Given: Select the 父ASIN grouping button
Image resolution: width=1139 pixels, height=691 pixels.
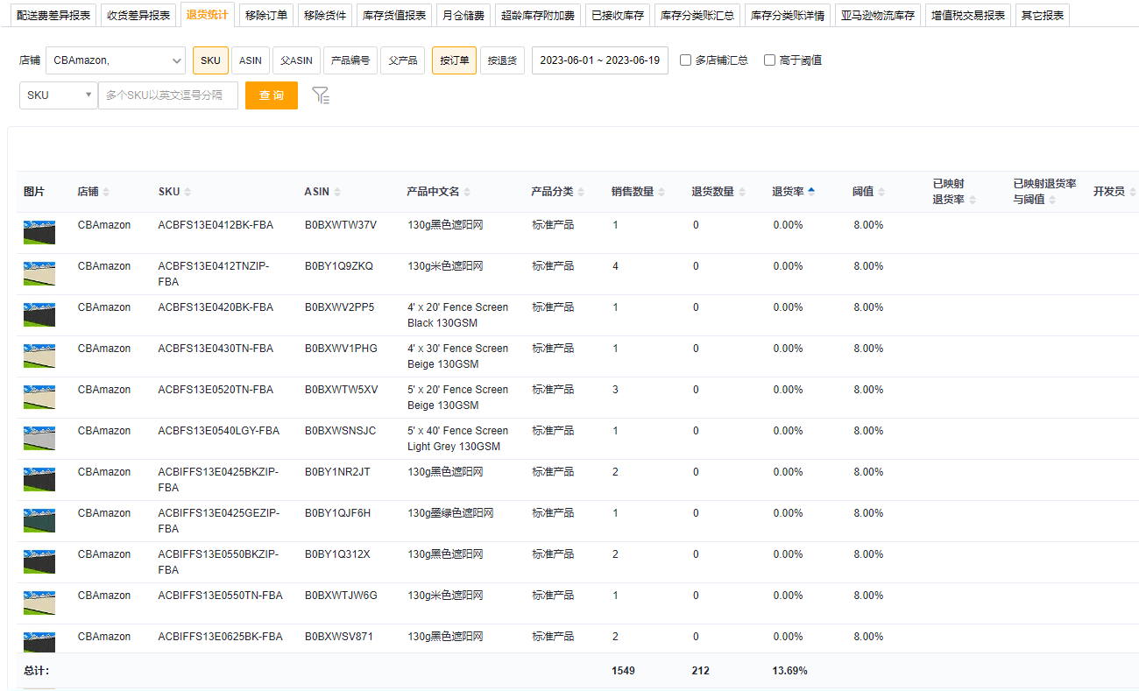Looking at the screenshot, I should coord(296,60).
